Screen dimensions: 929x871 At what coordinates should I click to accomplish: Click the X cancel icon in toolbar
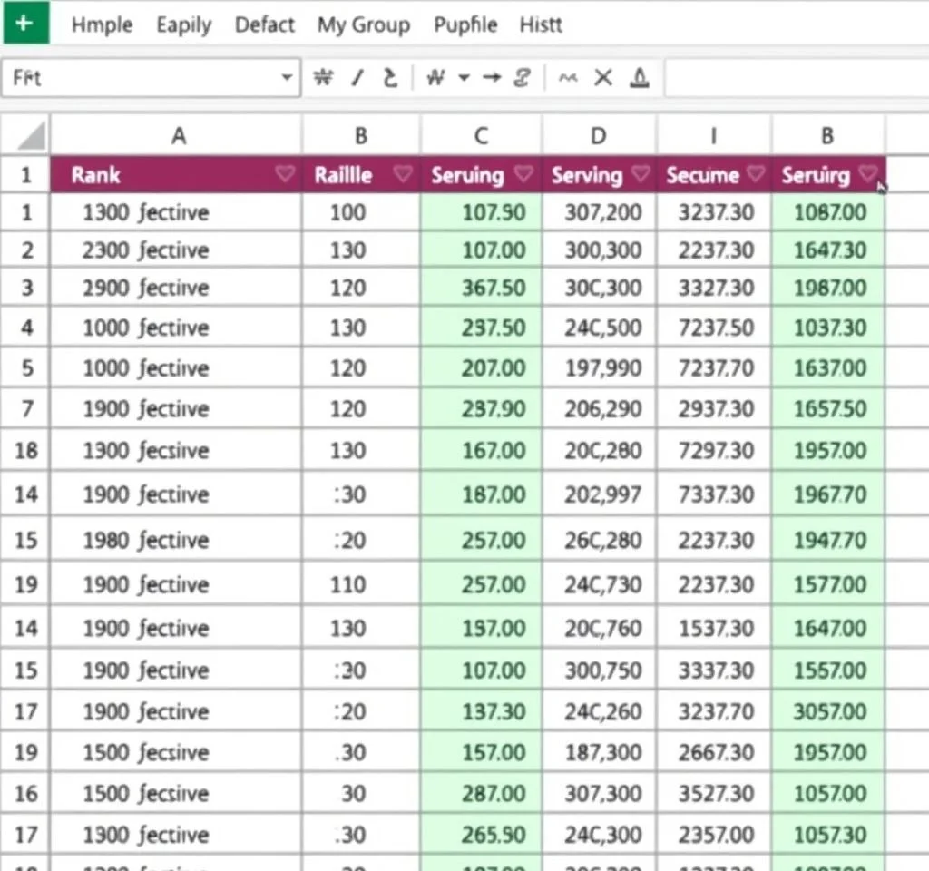(603, 78)
